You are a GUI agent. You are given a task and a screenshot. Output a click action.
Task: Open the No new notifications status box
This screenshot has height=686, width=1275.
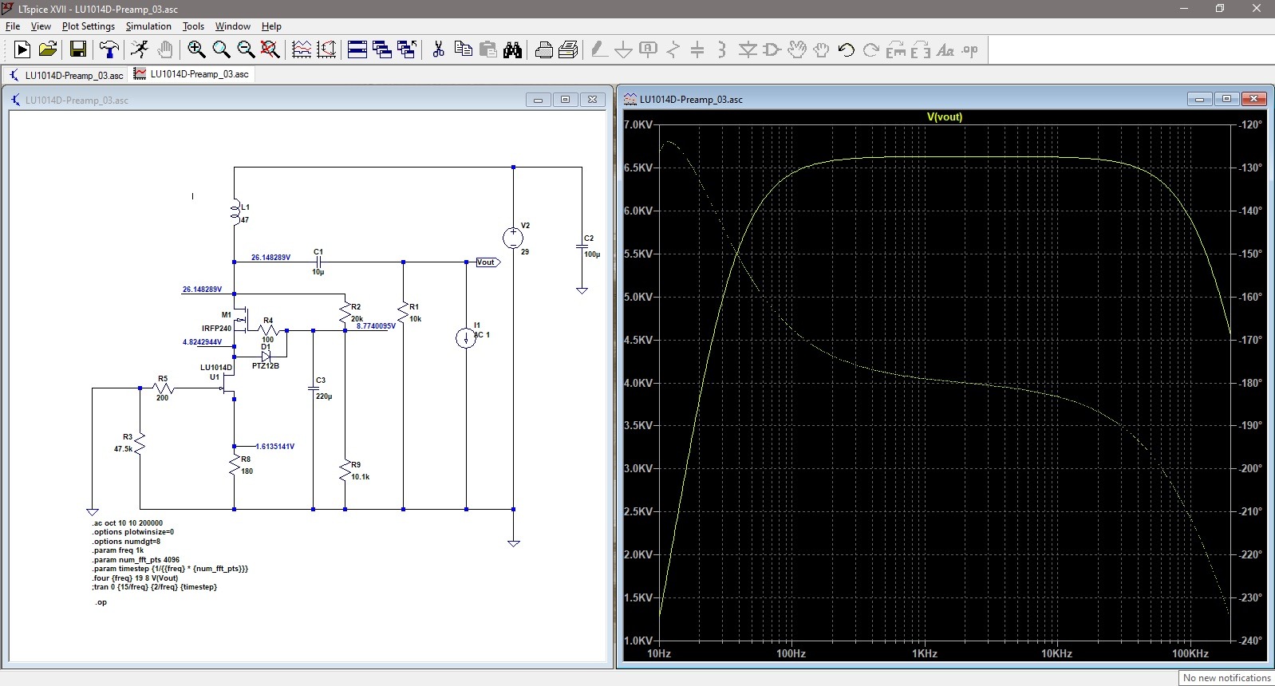[1226, 678]
